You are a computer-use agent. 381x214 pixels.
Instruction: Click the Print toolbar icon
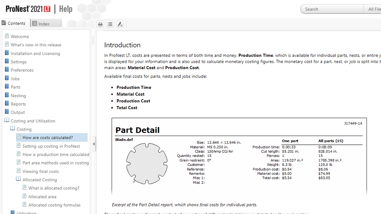(100, 24)
